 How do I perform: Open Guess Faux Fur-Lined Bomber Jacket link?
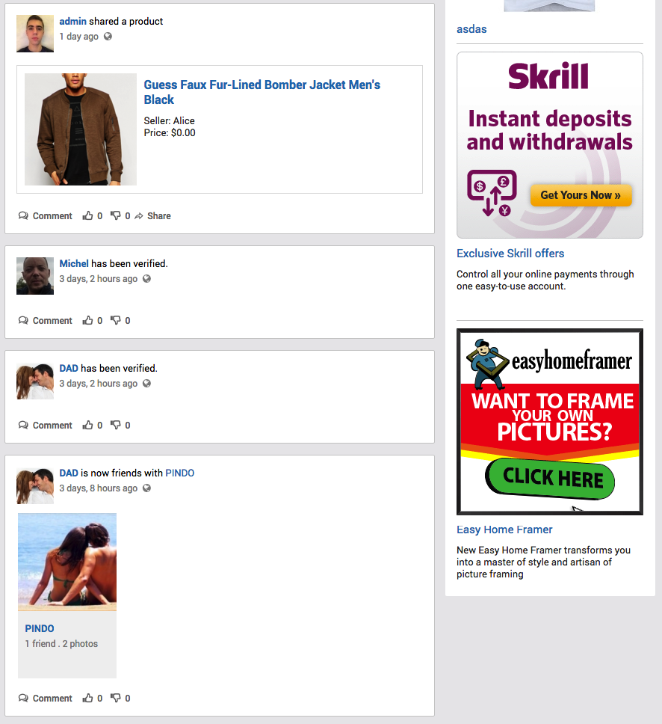click(x=262, y=92)
